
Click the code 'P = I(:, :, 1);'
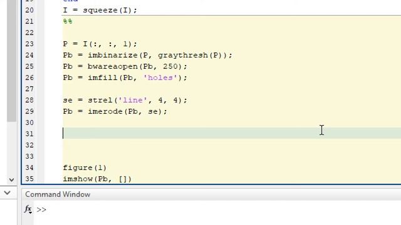[x=100, y=44]
